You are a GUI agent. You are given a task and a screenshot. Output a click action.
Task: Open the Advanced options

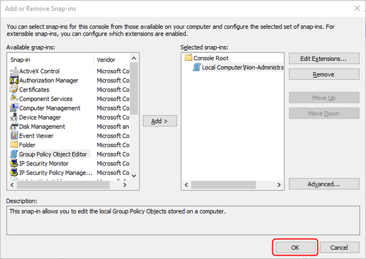[x=324, y=184]
